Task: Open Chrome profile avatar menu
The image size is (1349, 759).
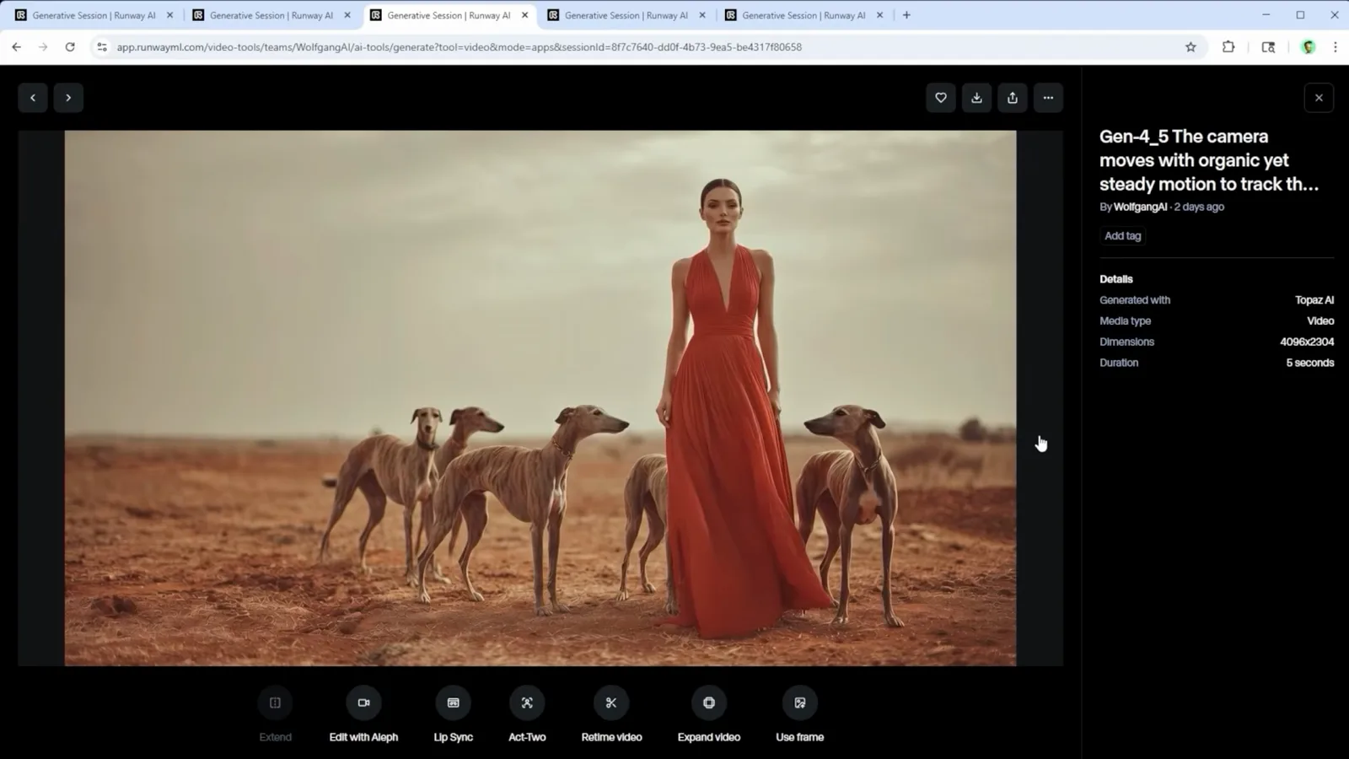Action: tap(1309, 47)
